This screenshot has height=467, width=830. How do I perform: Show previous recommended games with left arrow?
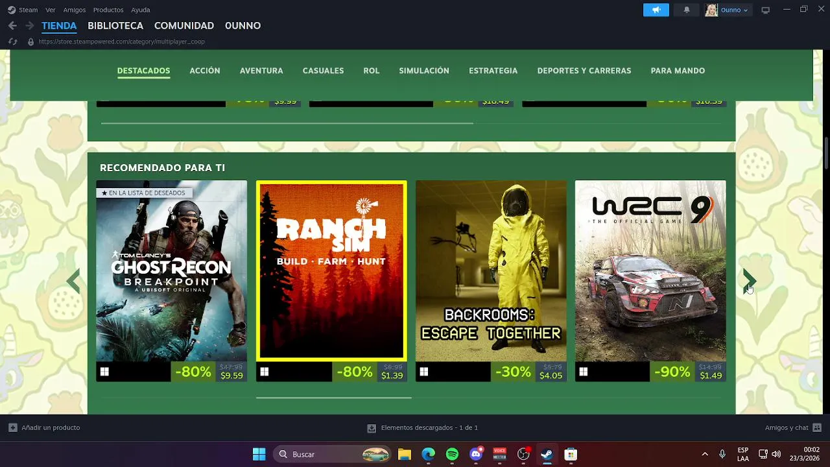[73, 281]
